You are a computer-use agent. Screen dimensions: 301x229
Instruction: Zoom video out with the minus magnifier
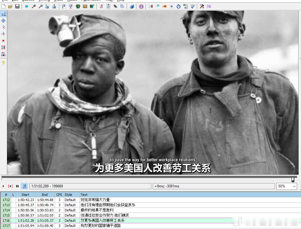click(40, 6)
